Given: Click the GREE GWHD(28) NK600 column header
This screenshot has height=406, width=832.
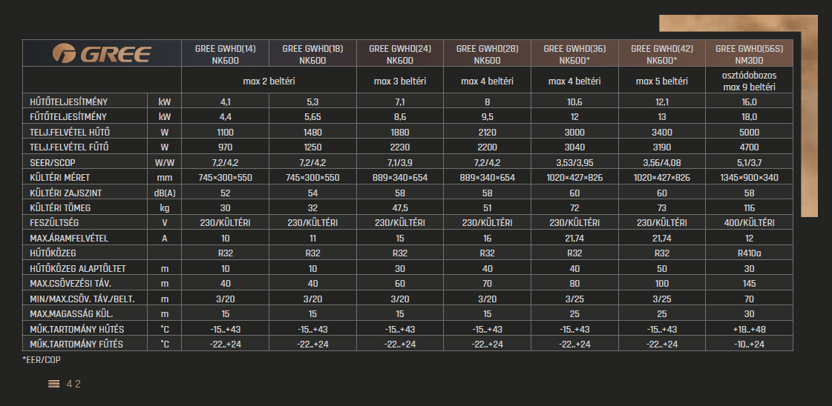Looking at the screenshot, I should tap(487, 54).
